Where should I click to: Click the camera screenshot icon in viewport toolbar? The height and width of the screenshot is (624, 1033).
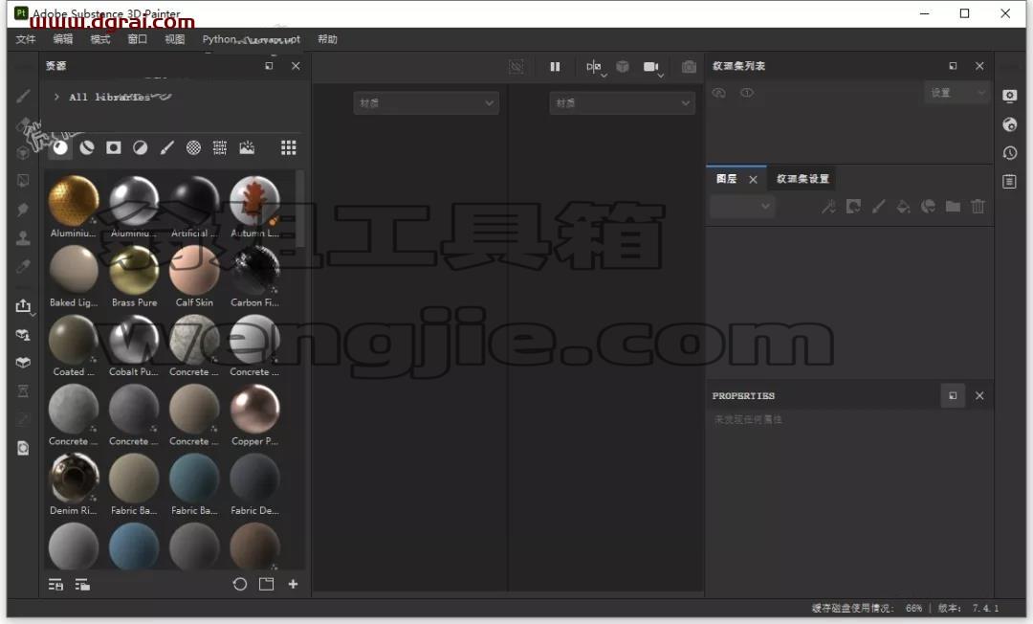tap(689, 67)
